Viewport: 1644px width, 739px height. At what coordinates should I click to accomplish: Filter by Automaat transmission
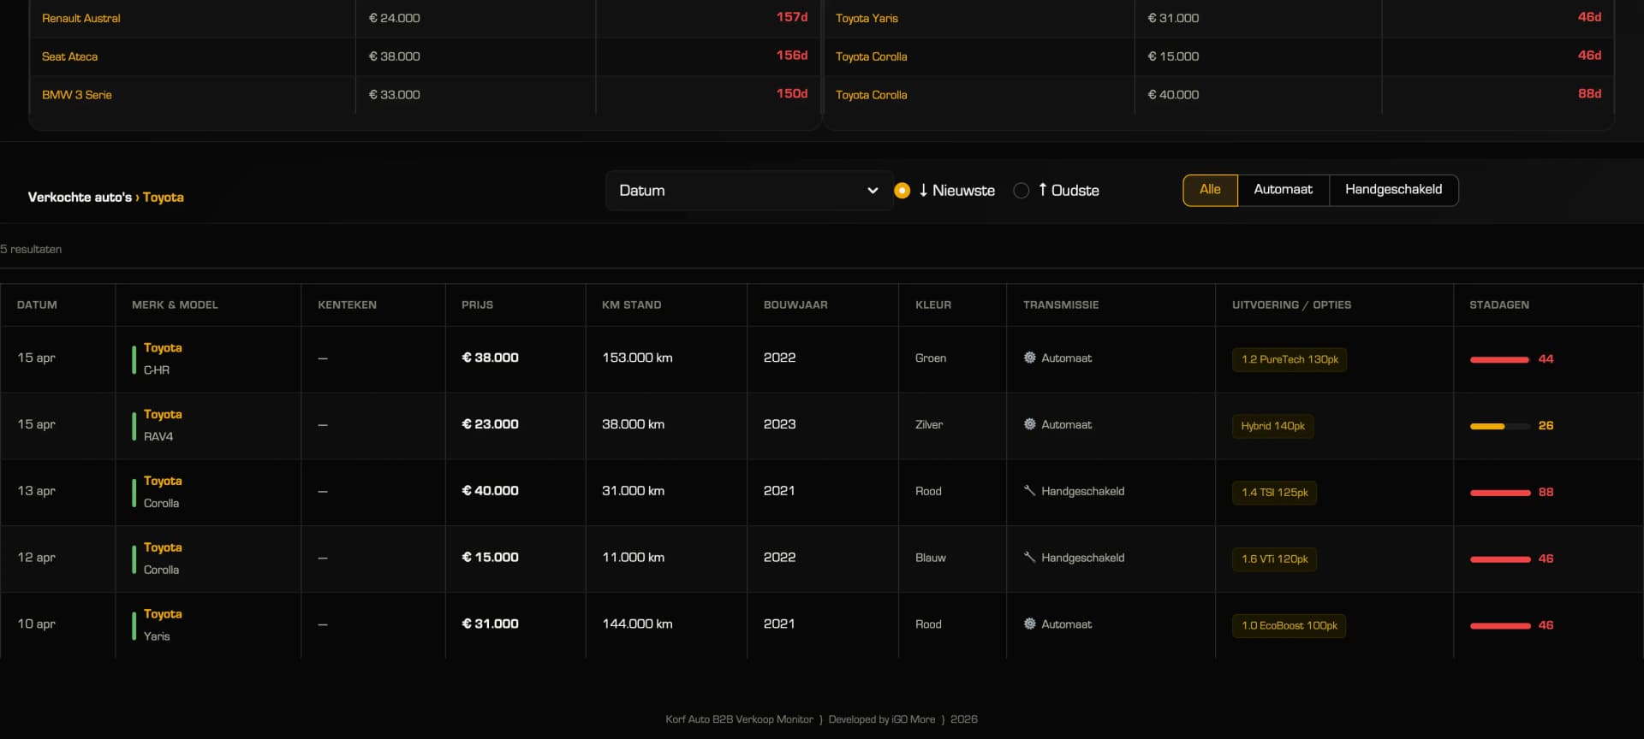tap(1282, 190)
